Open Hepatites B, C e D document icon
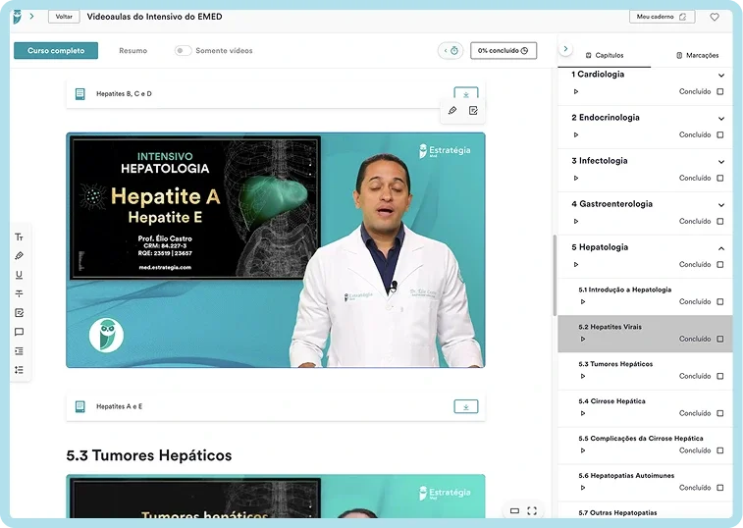743x528 pixels. pos(80,94)
